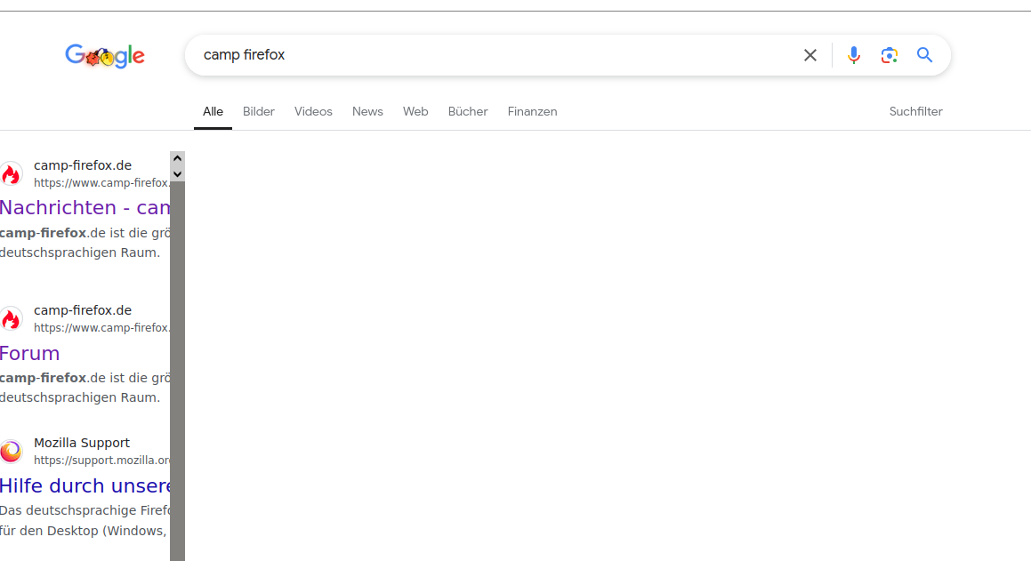Clear the search query with X

pos(810,55)
